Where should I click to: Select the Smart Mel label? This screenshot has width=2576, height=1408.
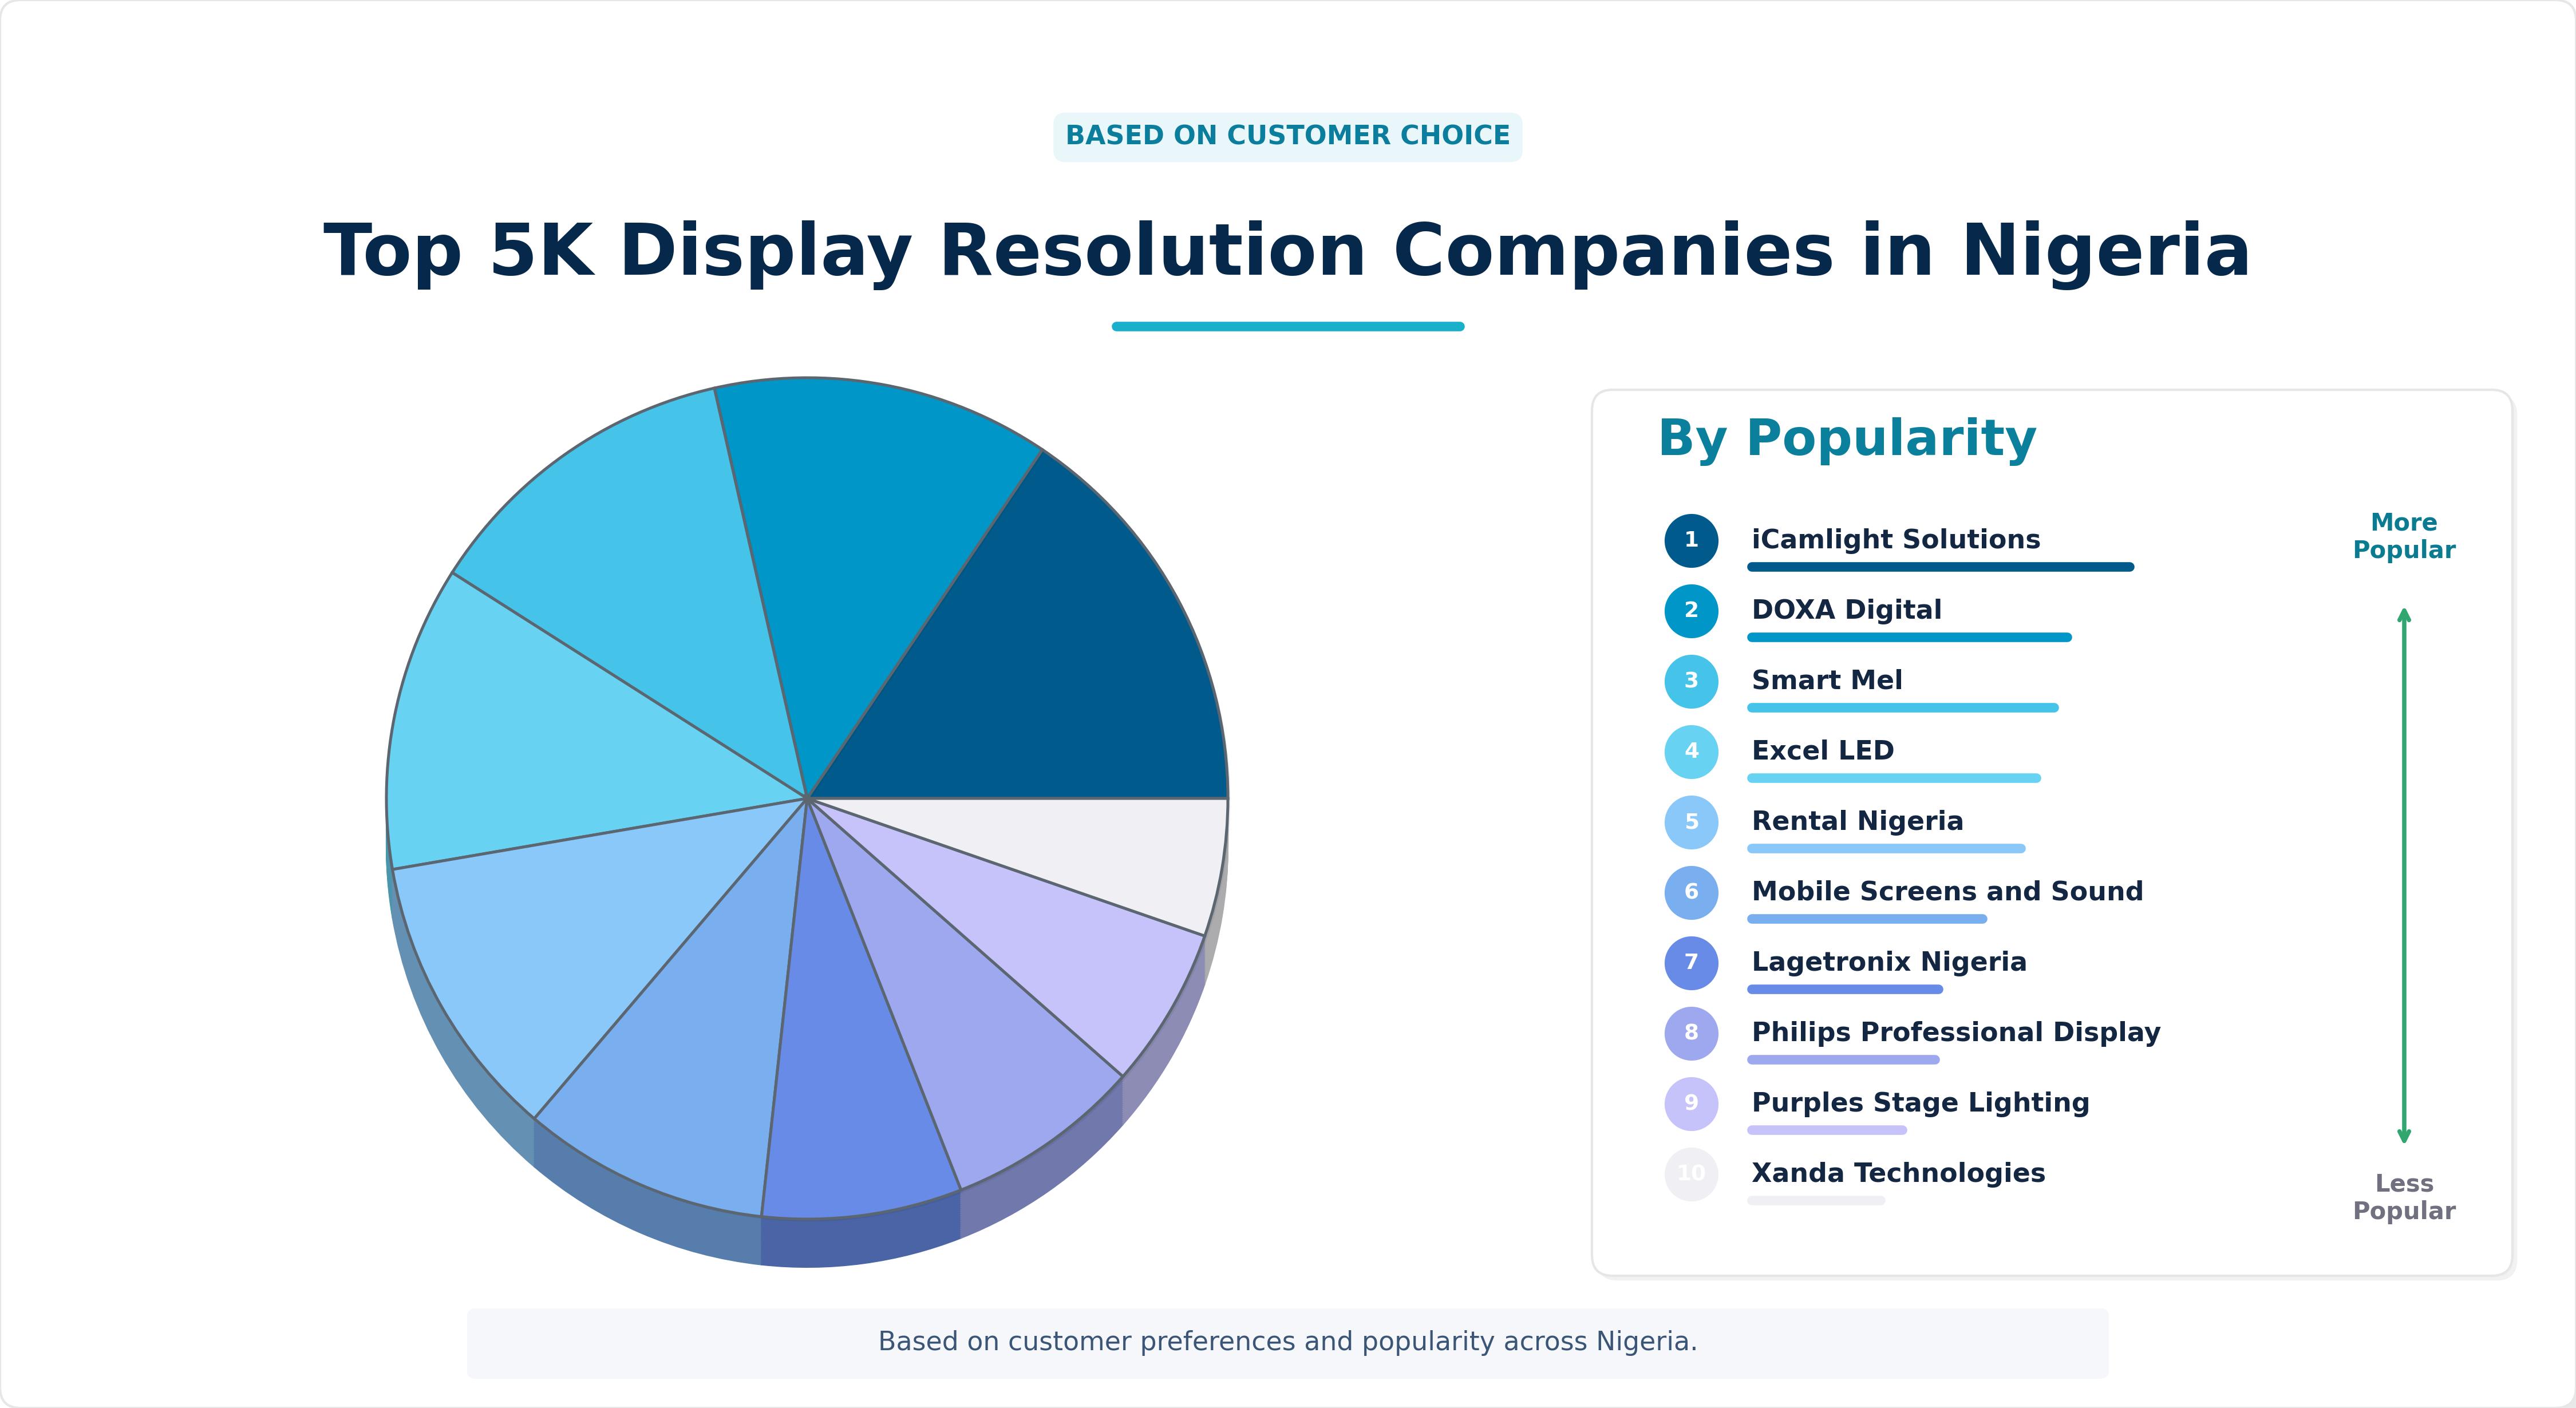[x=1826, y=680]
